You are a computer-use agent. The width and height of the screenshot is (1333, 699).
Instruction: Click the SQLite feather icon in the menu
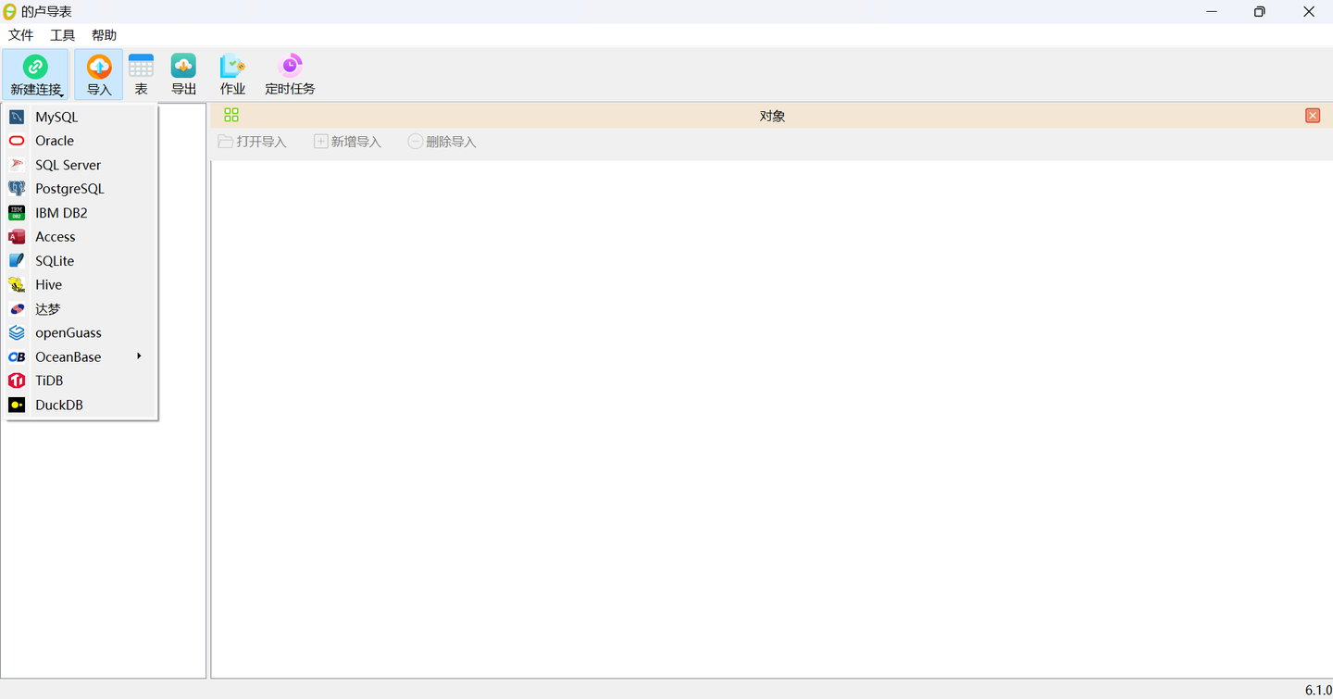click(x=17, y=261)
